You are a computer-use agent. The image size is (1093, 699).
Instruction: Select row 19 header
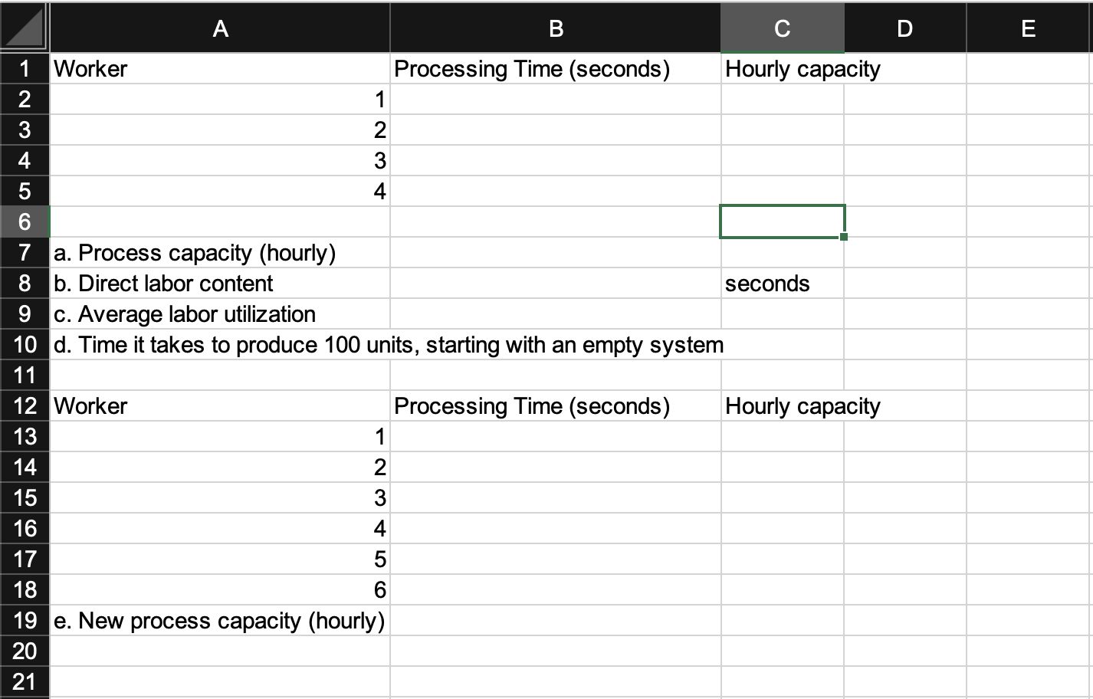pyautogui.click(x=24, y=621)
